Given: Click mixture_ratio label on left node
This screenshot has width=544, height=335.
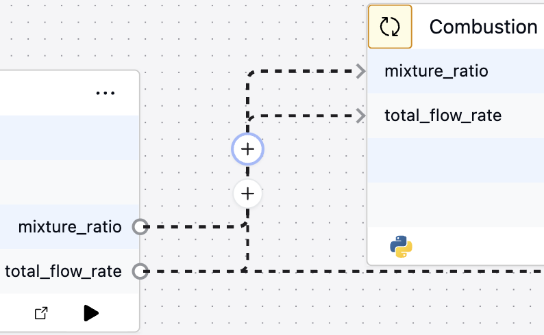Looking at the screenshot, I should pyautogui.click(x=70, y=228).
